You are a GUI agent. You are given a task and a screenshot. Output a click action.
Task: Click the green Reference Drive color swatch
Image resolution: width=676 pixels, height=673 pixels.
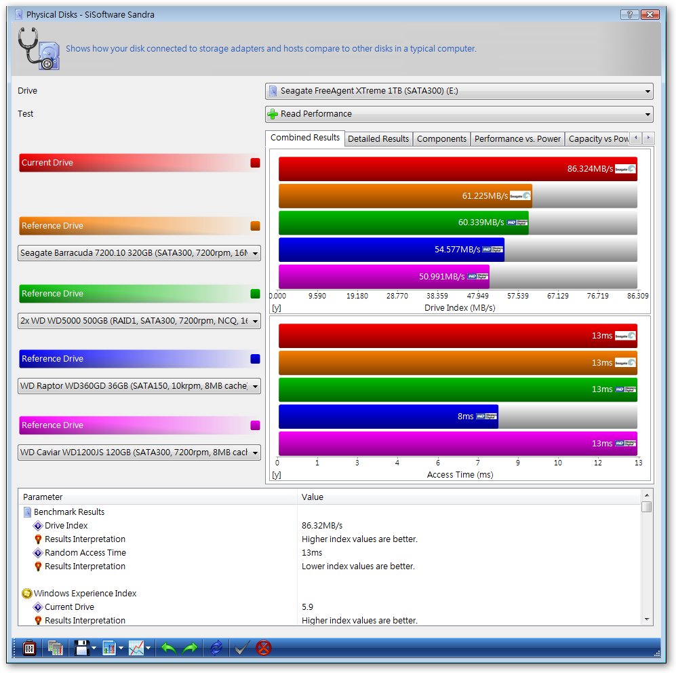(x=255, y=294)
